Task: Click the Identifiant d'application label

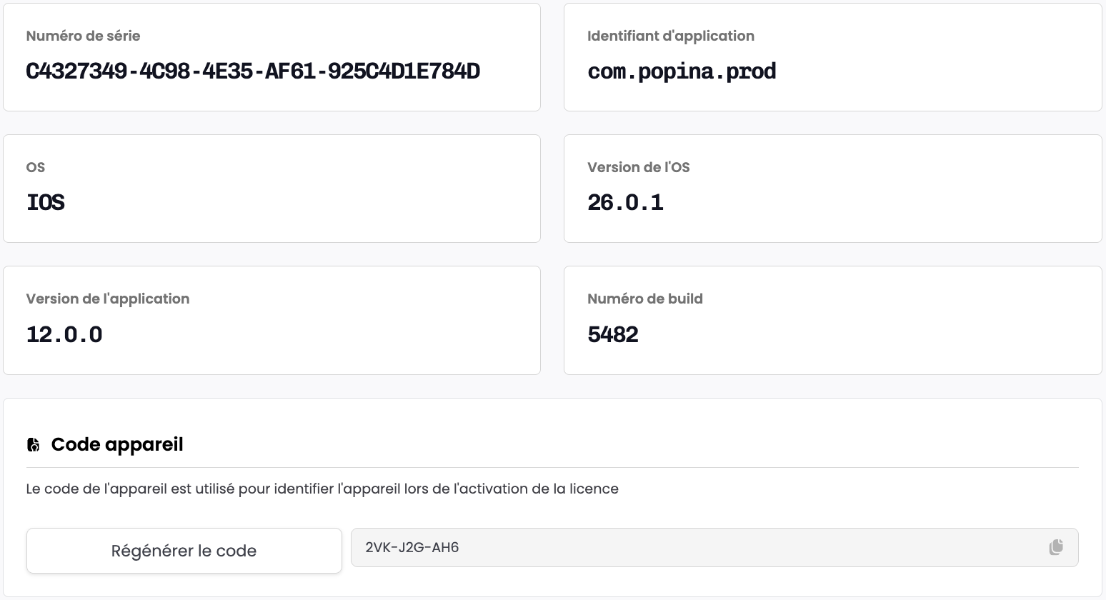Action: click(x=670, y=36)
